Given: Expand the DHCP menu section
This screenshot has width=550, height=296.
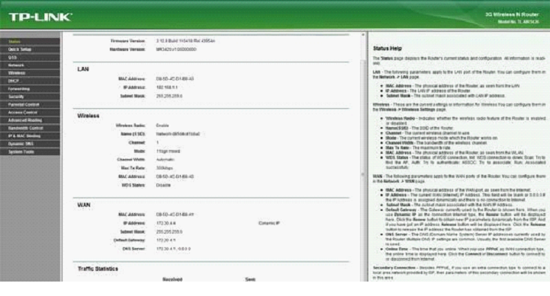Looking at the screenshot, I should [30, 81].
